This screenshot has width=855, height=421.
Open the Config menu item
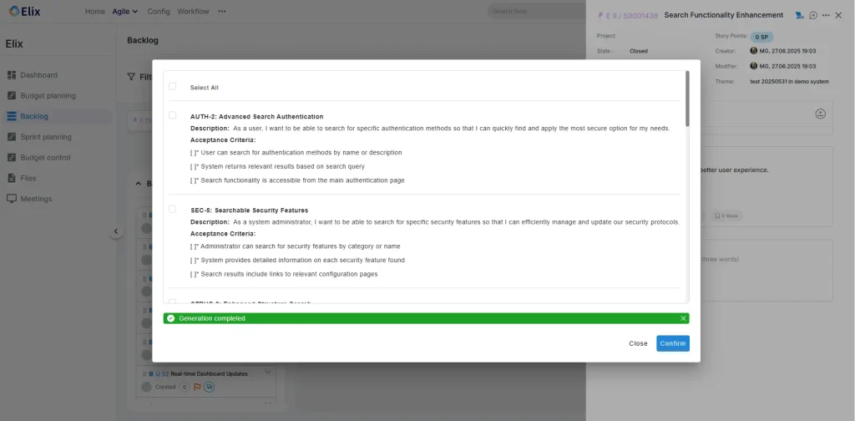click(x=158, y=12)
